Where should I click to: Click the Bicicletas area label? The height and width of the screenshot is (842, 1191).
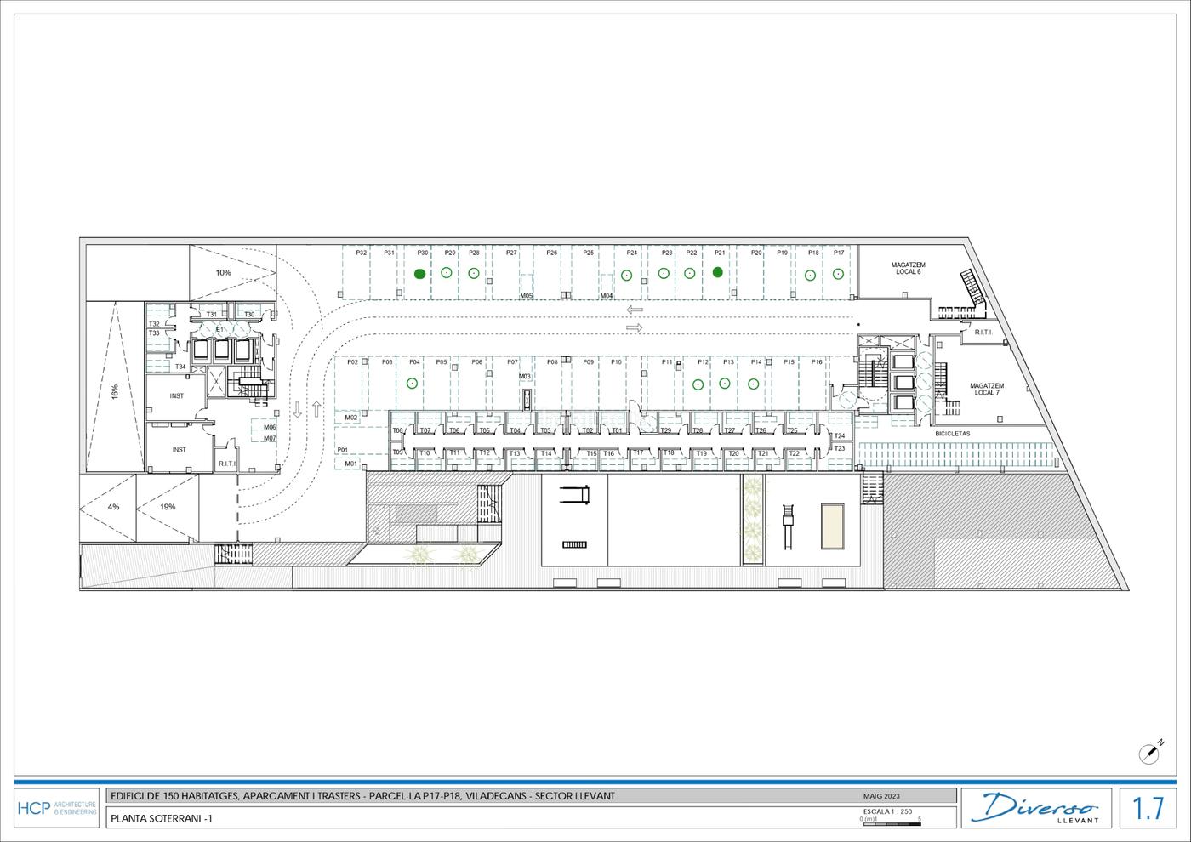tap(953, 433)
